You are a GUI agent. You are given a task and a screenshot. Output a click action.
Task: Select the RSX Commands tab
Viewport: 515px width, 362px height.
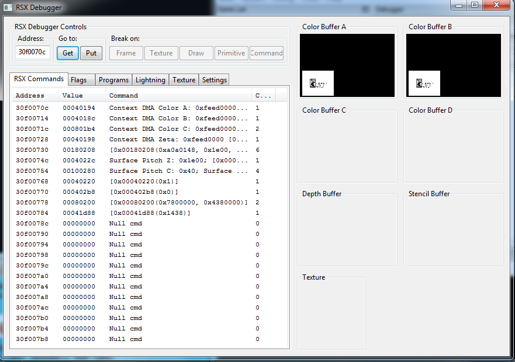pyautogui.click(x=39, y=79)
